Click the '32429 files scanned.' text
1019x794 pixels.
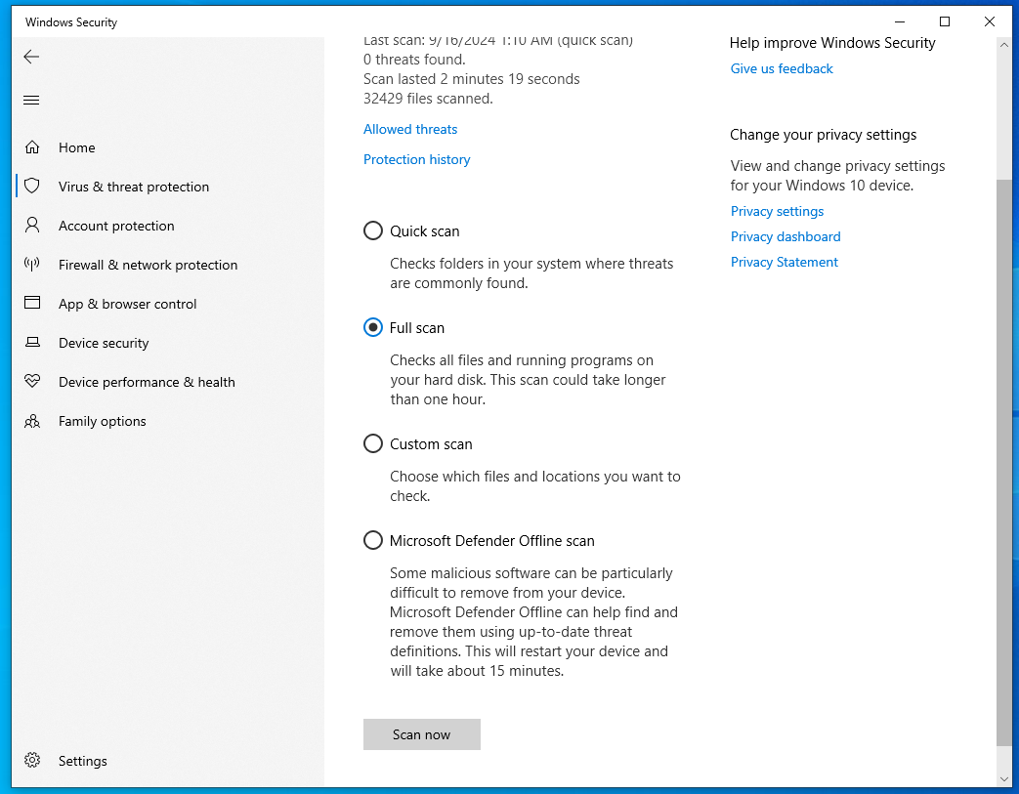(428, 99)
